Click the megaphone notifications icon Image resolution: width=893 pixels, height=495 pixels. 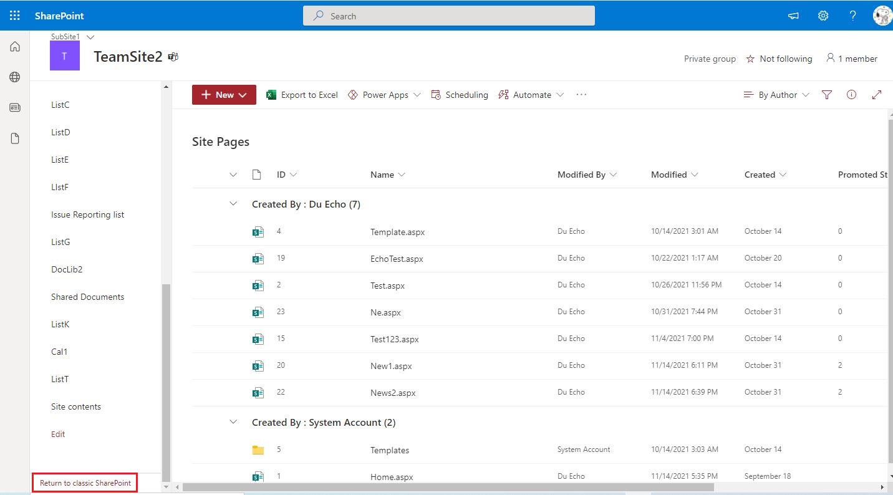(793, 16)
